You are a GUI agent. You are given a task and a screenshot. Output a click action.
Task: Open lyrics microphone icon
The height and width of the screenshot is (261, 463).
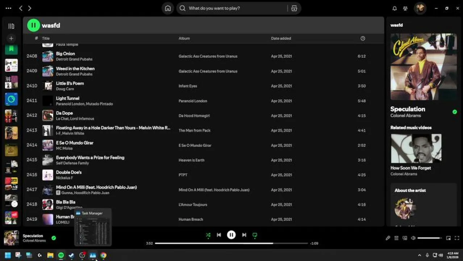[388, 238]
